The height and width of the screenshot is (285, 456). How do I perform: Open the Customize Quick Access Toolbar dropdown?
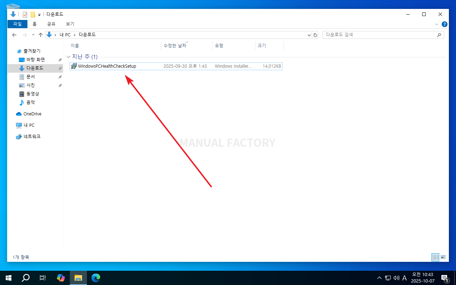39,15
